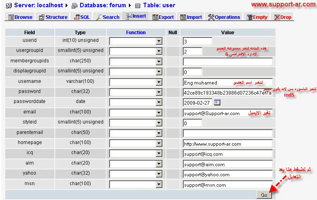Select the Insert tab
The image size is (317, 200).
(136, 16)
